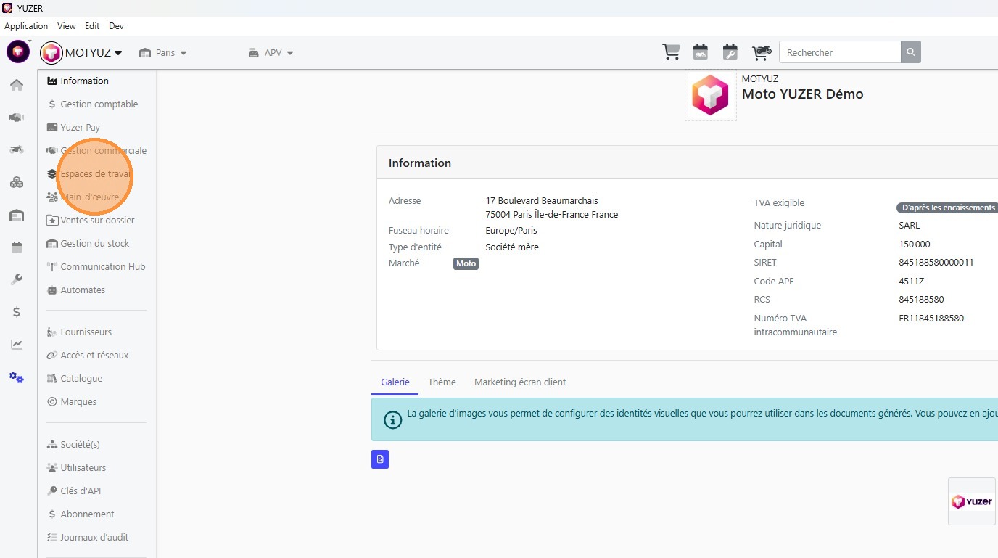This screenshot has width=998, height=558.
Task: Switch to the Thème tab
Action: [x=442, y=382]
